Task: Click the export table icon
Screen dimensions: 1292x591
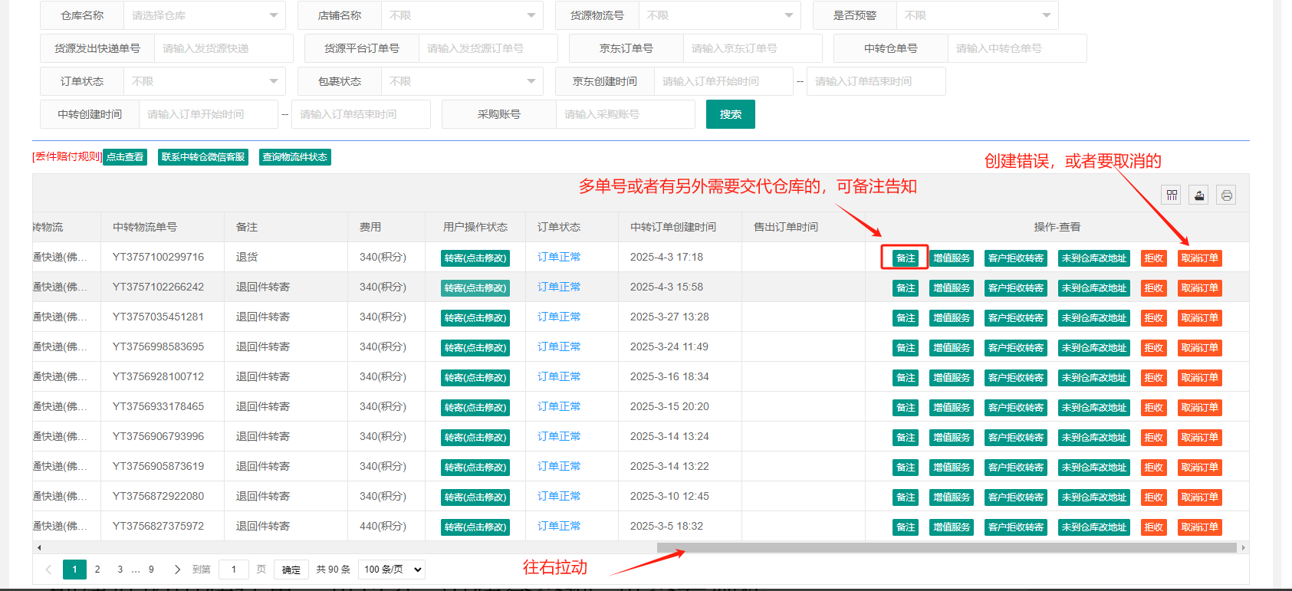Action: (1199, 195)
